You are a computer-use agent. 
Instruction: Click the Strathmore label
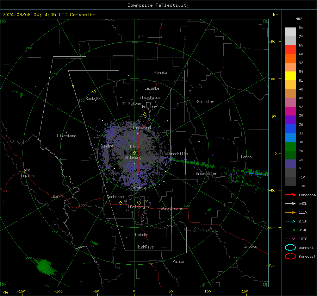coord(171,208)
